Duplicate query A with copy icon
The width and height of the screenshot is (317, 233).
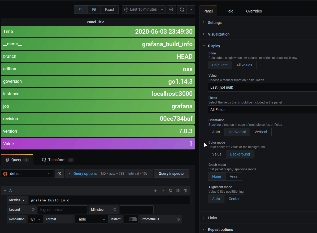[170, 191]
